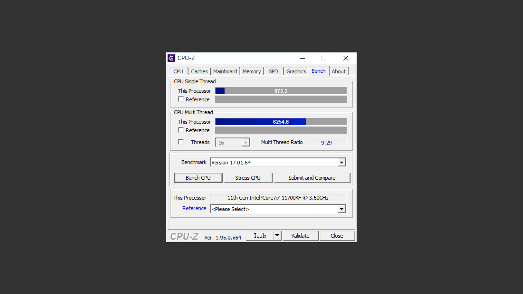
Task: Toggle the Threads checkbox
Action: point(181,142)
